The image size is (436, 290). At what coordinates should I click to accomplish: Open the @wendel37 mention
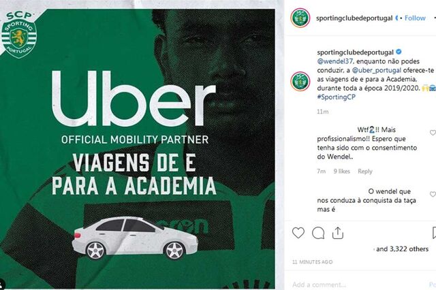pos(334,61)
